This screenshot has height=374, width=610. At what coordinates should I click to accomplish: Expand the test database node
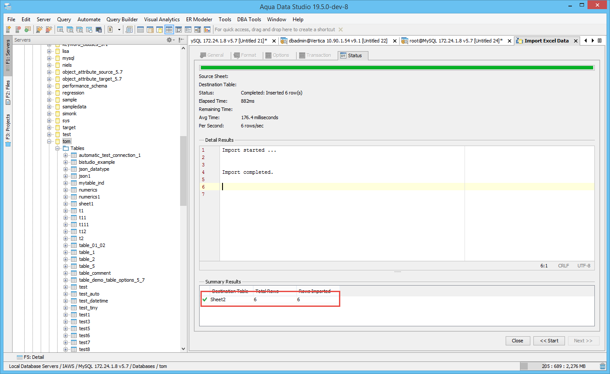pyautogui.click(x=49, y=134)
